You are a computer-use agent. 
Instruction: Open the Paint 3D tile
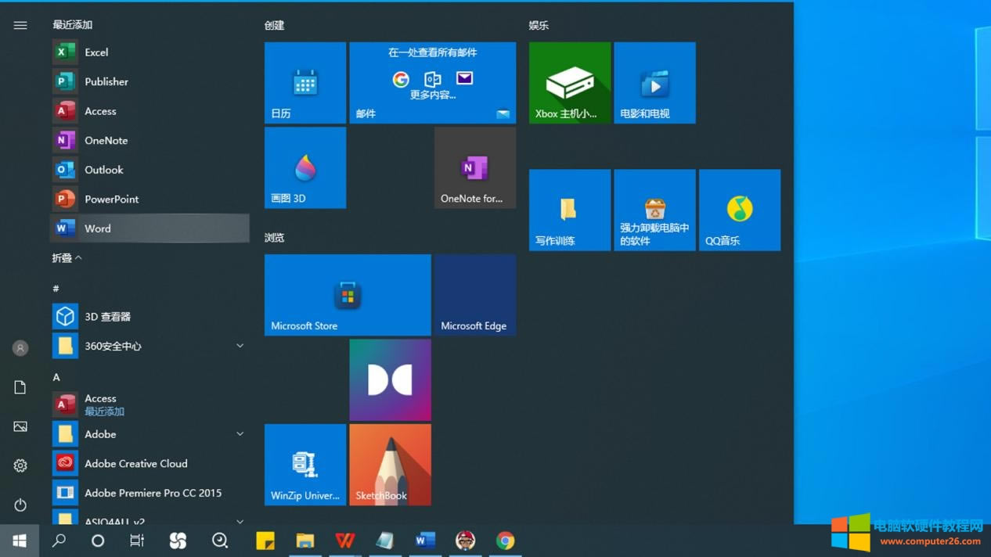[305, 168]
